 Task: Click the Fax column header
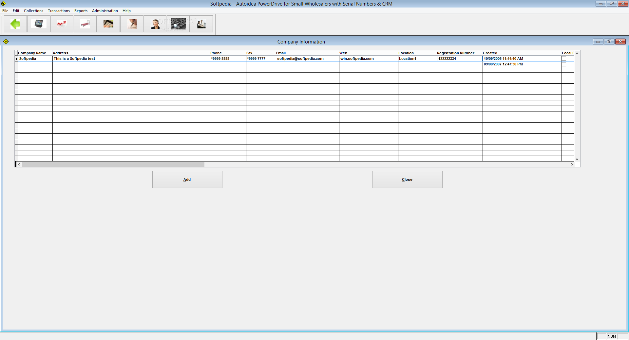click(261, 53)
